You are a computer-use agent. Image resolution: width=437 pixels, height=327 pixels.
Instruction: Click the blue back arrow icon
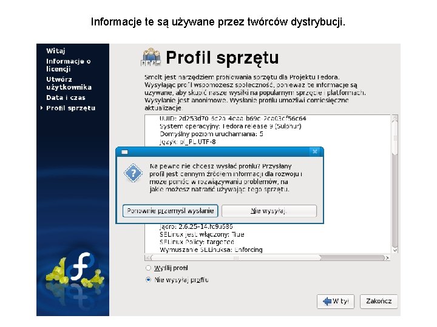[x=327, y=301]
